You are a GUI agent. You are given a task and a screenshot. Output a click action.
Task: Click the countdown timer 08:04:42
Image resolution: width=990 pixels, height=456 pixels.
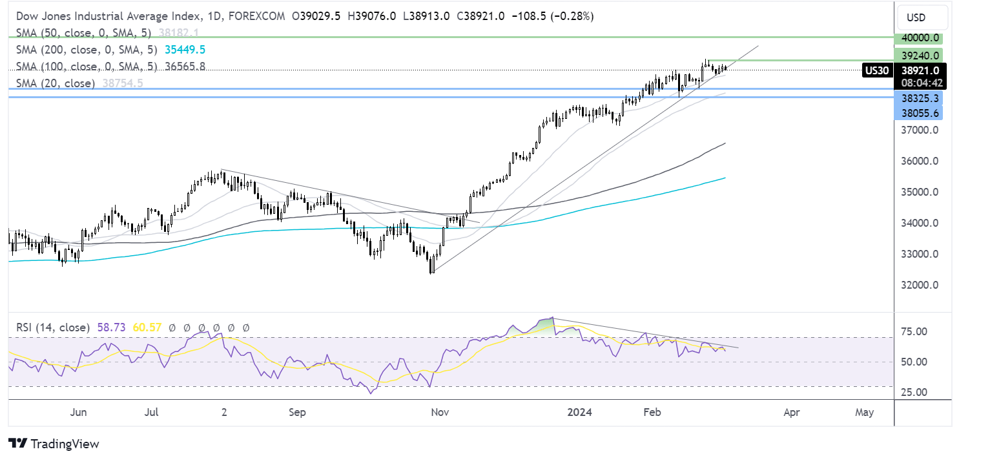921,82
